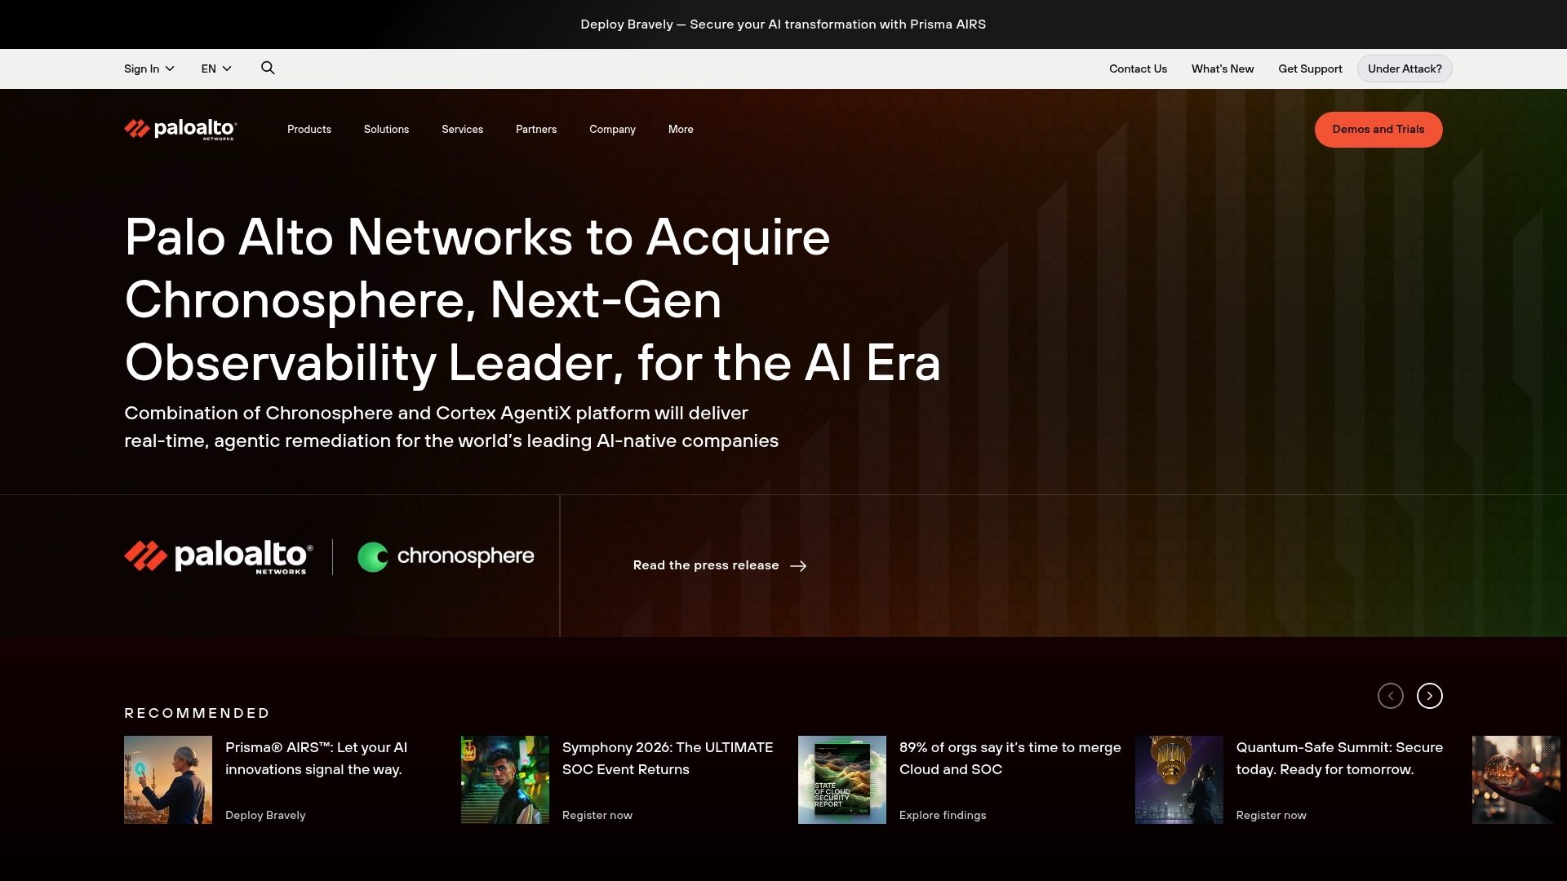Click the arrow beside Read the press release
1567x881 pixels.
pos(798,566)
